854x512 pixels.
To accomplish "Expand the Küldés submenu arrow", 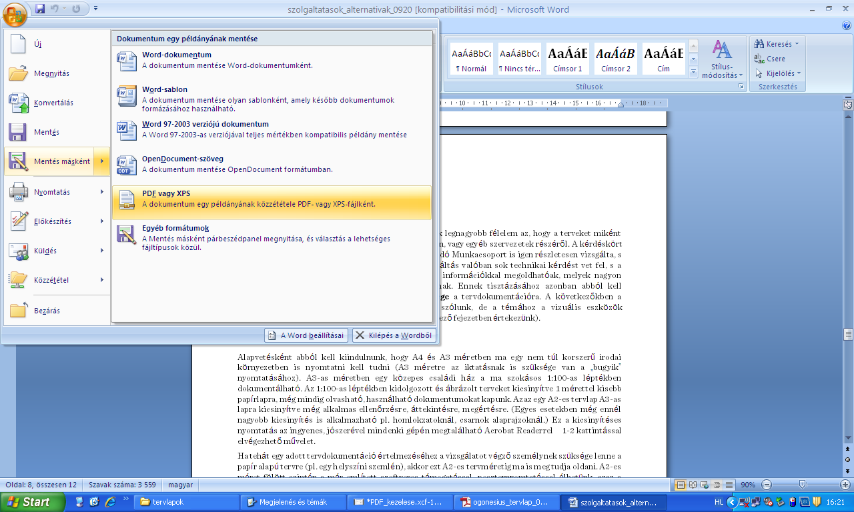I will tap(102, 251).
